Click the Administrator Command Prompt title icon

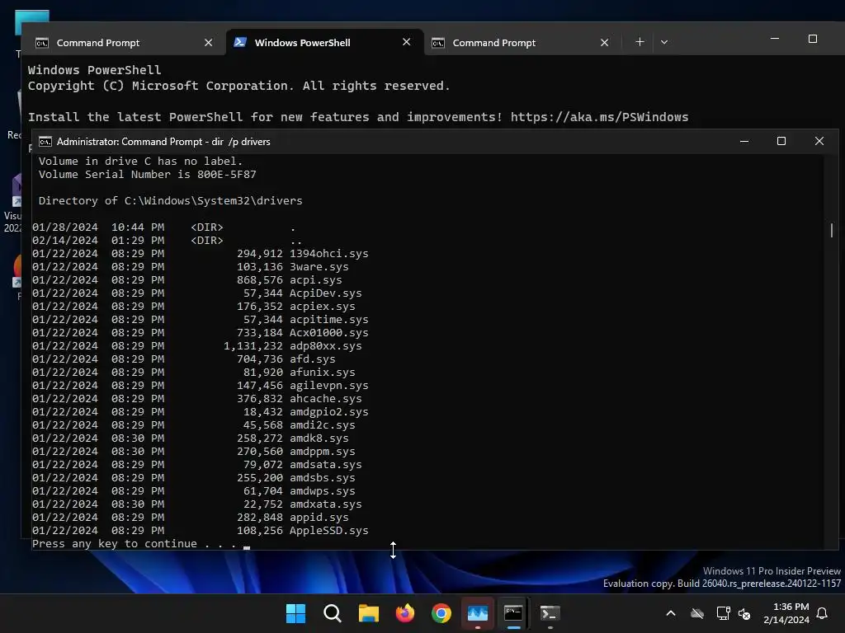(45, 142)
